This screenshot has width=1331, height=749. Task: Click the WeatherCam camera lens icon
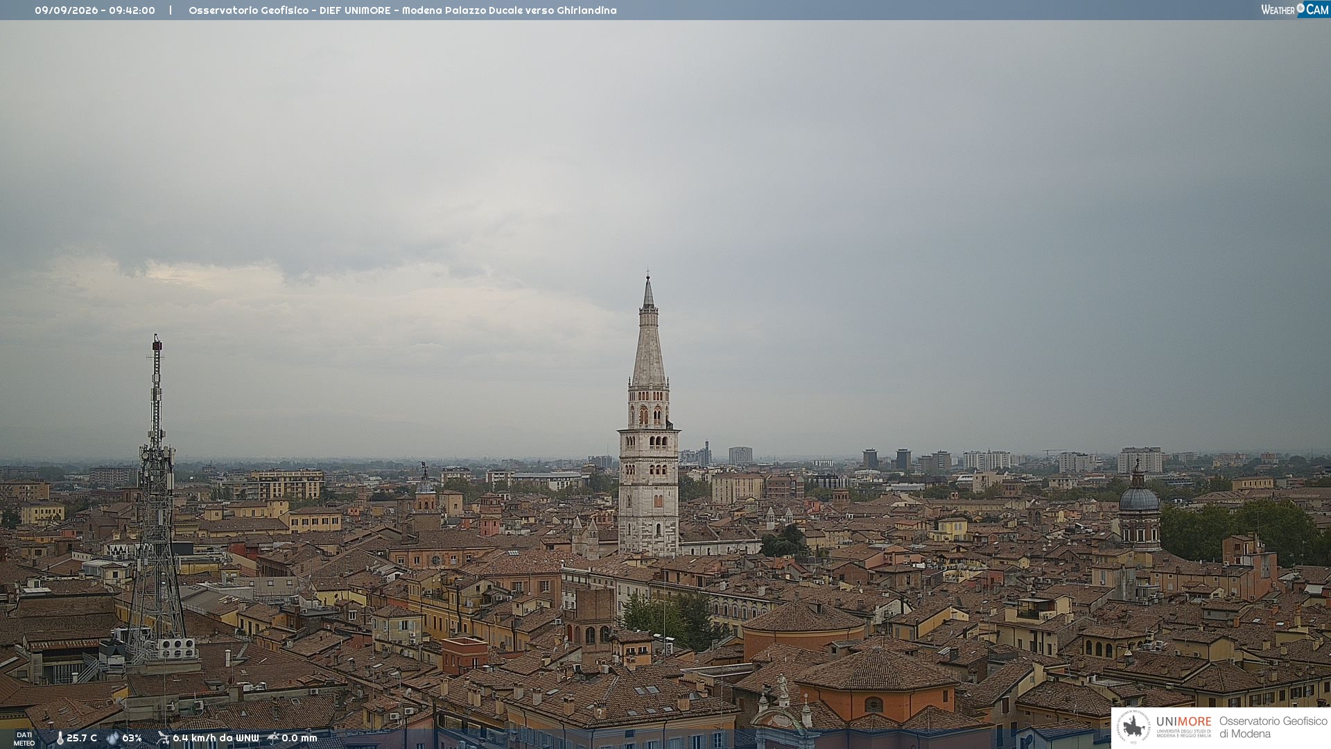(x=1300, y=9)
